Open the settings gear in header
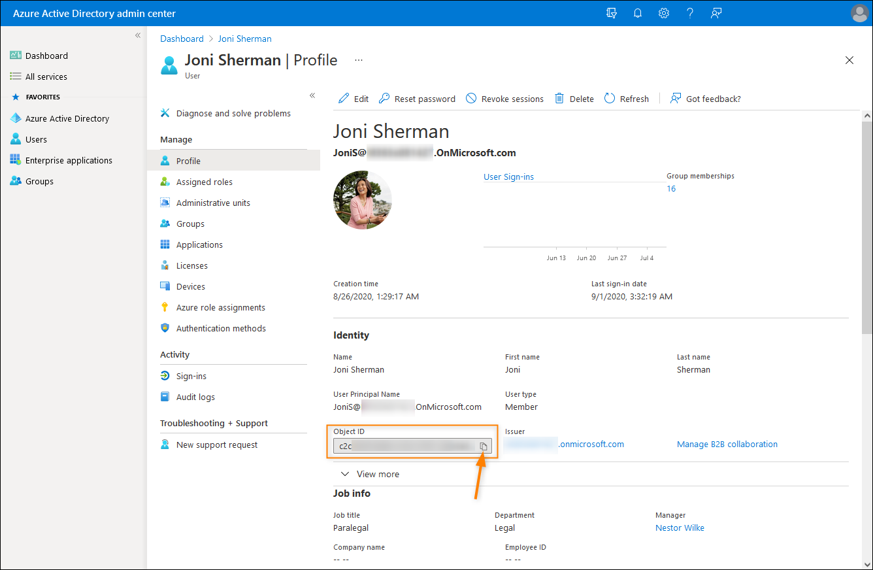This screenshot has width=873, height=570. click(664, 13)
